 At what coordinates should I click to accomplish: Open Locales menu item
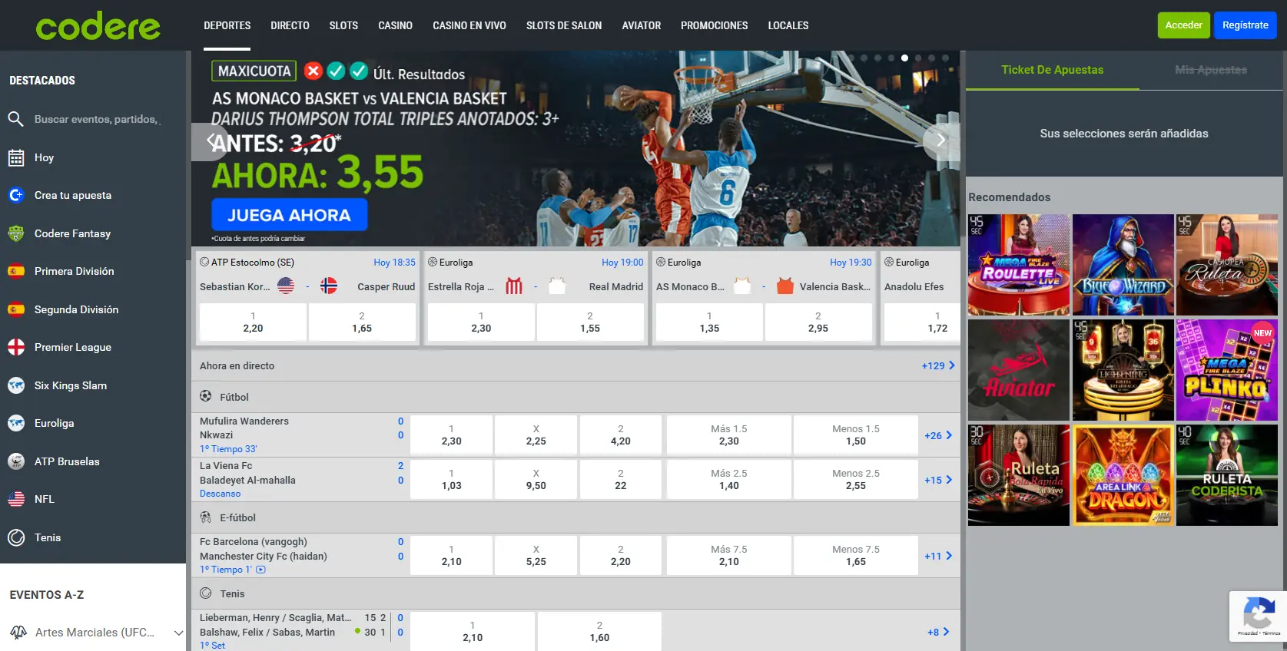coord(788,25)
